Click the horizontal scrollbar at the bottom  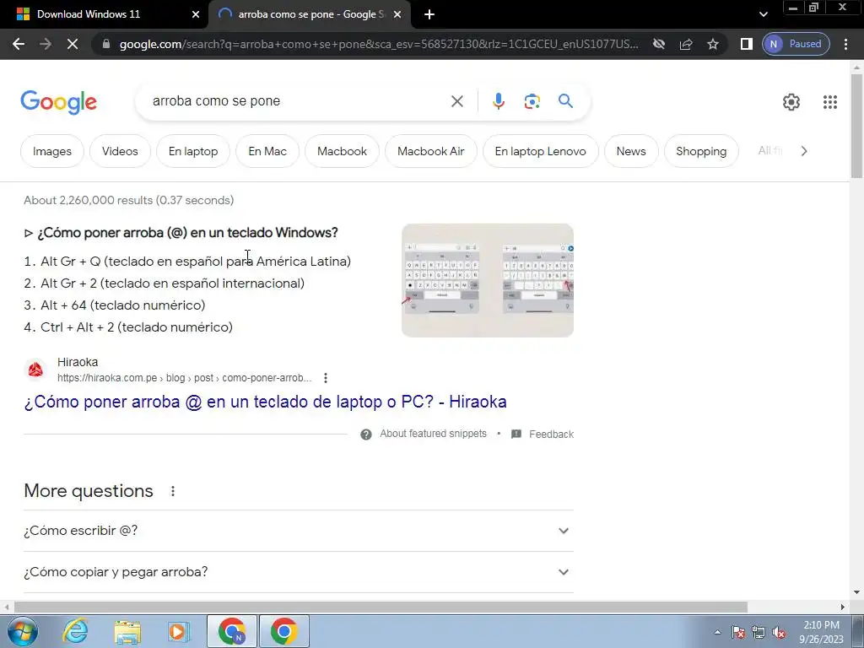[x=381, y=607]
